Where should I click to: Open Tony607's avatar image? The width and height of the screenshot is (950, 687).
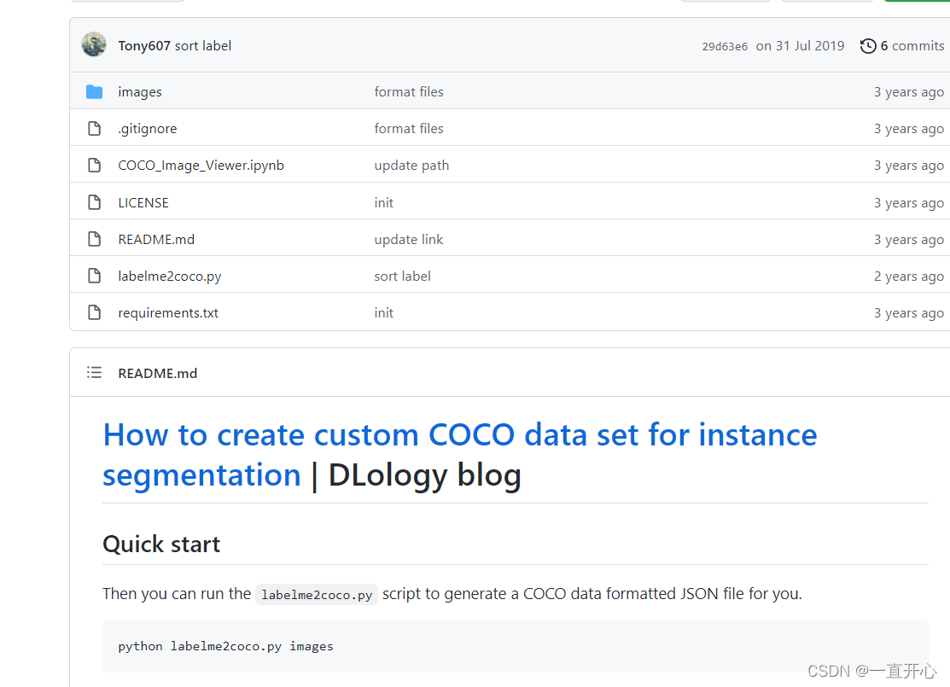pyautogui.click(x=94, y=45)
